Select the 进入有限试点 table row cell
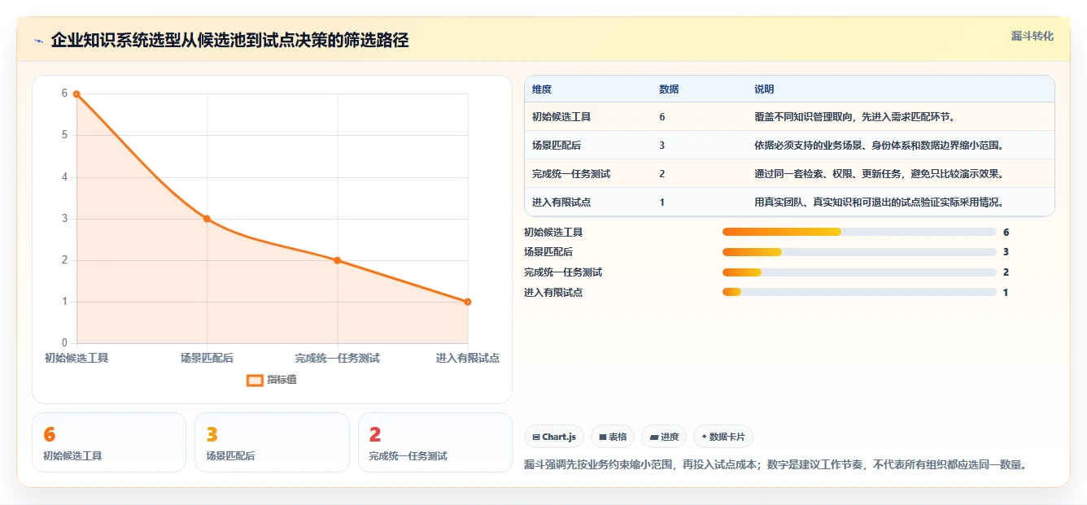This screenshot has height=505, width=1087. pyautogui.click(x=561, y=202)
